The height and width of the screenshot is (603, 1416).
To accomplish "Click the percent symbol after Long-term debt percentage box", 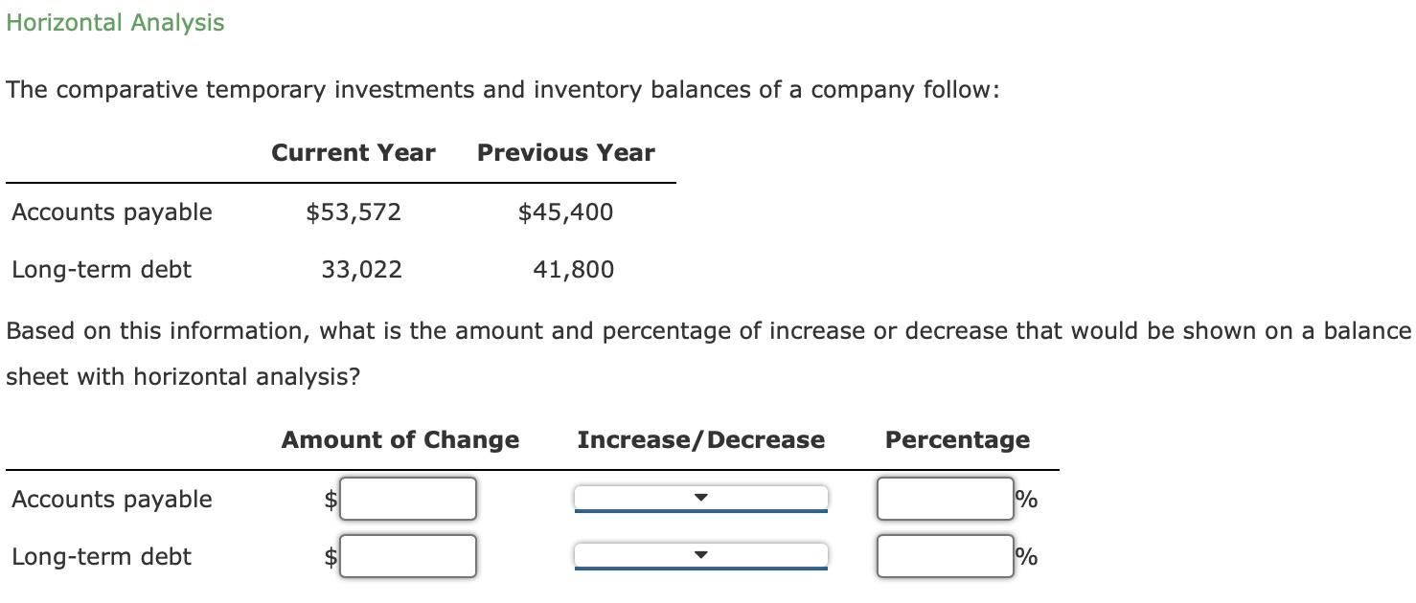I will pyautogui.click(x=1024, y=556).
